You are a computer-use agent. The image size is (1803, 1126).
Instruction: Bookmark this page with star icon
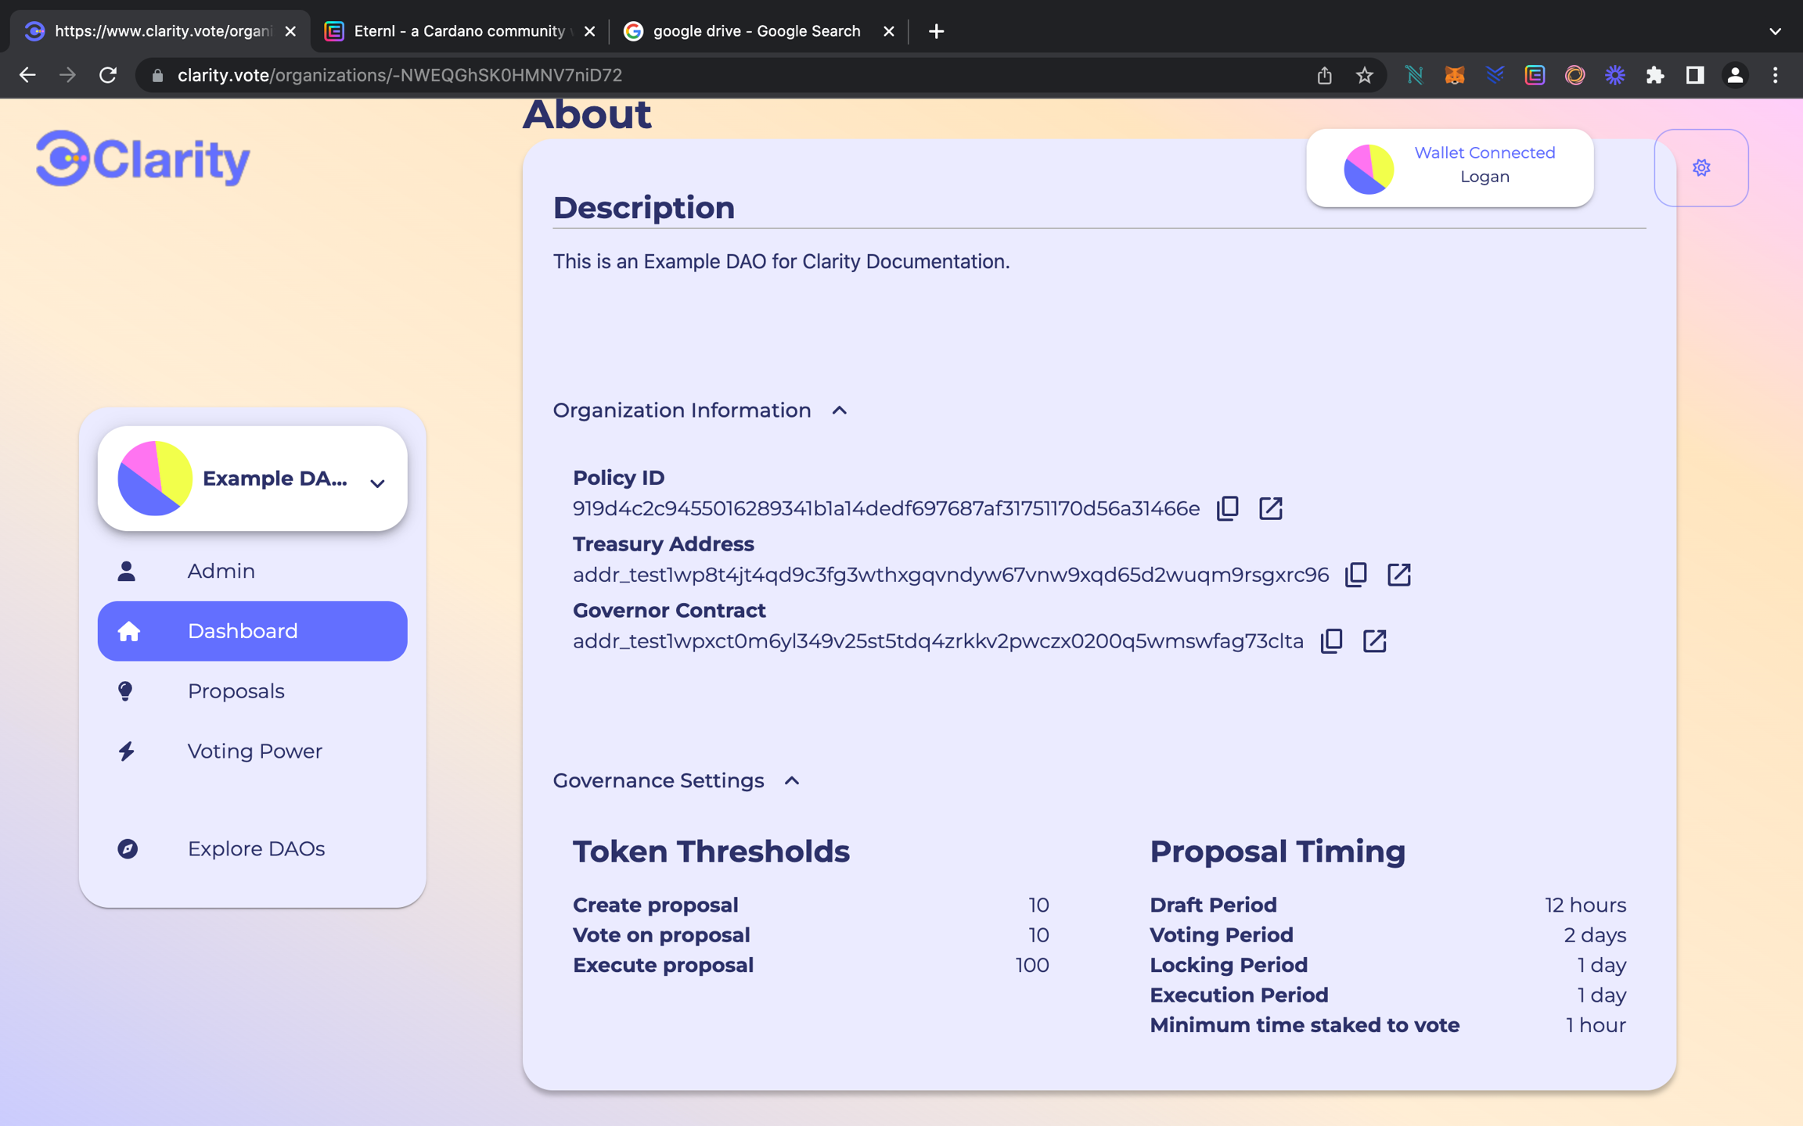pyautogui.click(x=1364, y=75)
